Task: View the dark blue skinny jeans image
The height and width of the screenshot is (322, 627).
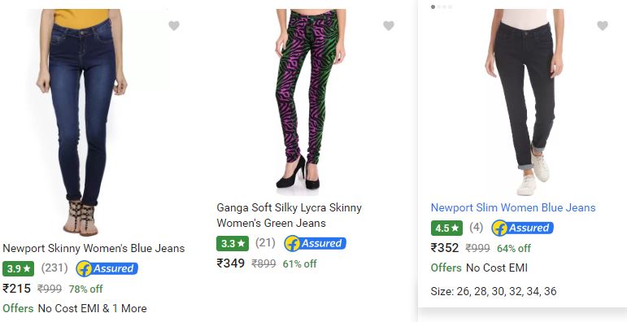Action: point(82,122)
